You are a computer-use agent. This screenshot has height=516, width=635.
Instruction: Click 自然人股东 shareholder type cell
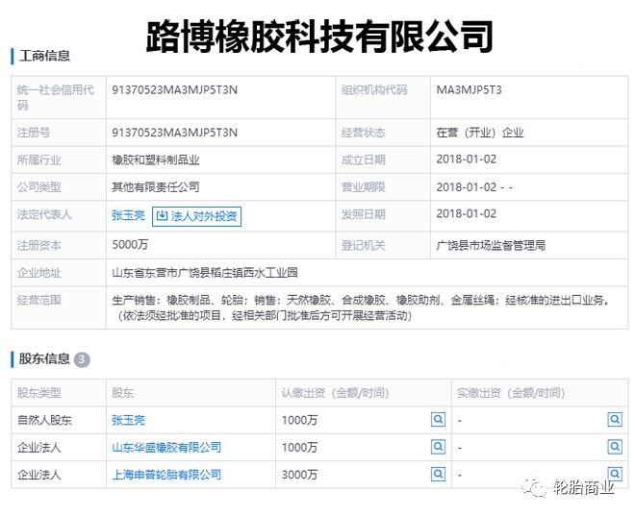[x=44, y=420]
